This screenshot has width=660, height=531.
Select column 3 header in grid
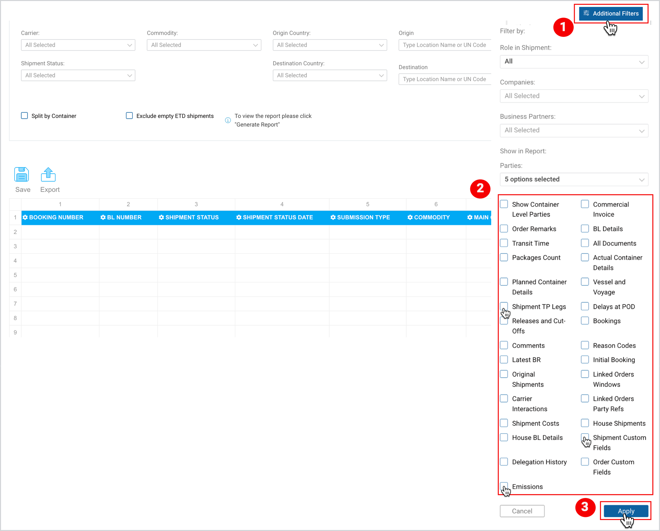pos(196,204)
